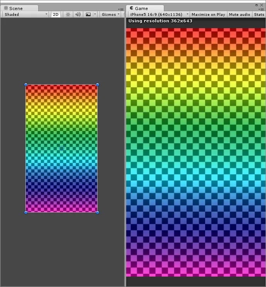Toggle Mute audio in Game view
Screen dimensions: 266x287
tap(239, 14)
